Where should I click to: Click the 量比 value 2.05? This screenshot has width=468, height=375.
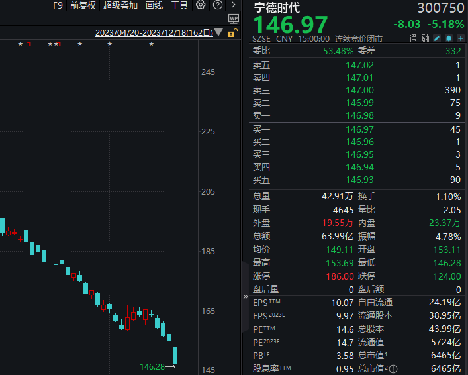coord(452,210)
